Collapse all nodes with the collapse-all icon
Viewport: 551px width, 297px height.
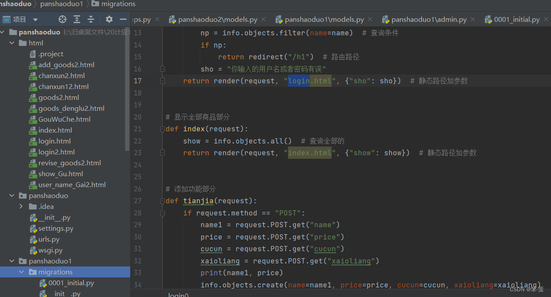[x=90, y=19]
